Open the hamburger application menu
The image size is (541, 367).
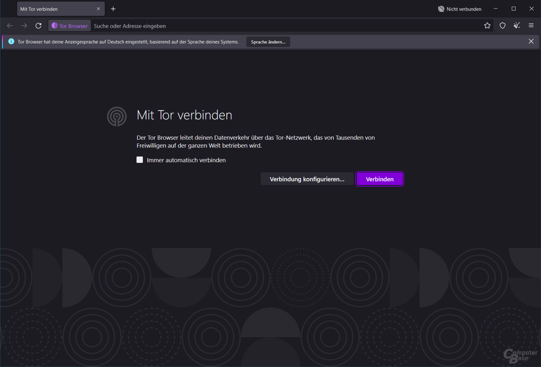pyautogui.click(x=531, y=26)
